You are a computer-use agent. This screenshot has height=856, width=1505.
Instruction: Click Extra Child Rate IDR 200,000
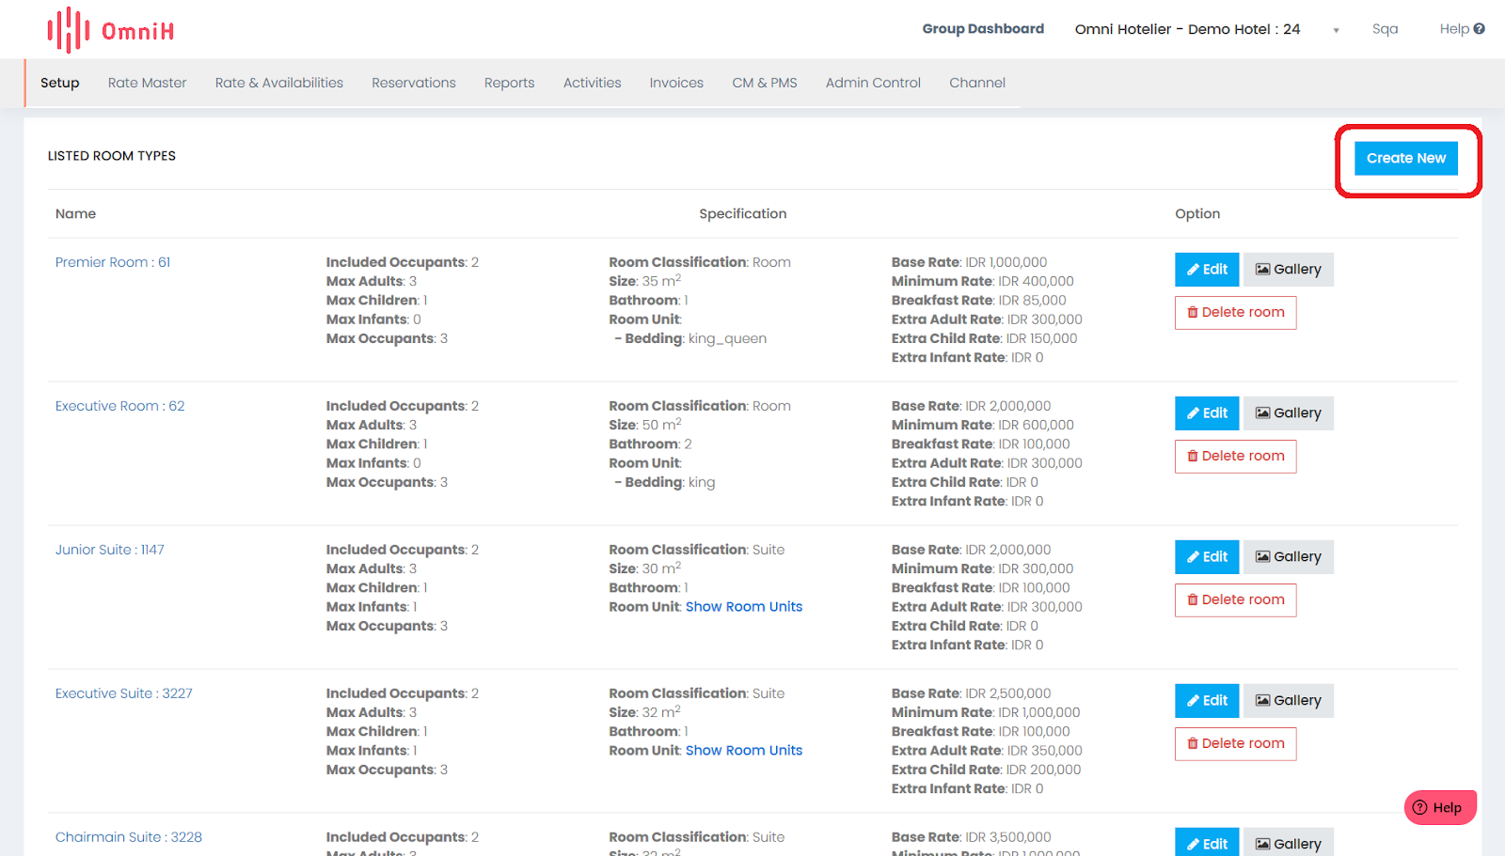tap(986, 770)
